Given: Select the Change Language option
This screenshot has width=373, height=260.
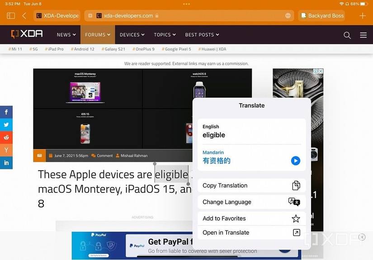Looking at the screenshot, I should pos(251,202).
